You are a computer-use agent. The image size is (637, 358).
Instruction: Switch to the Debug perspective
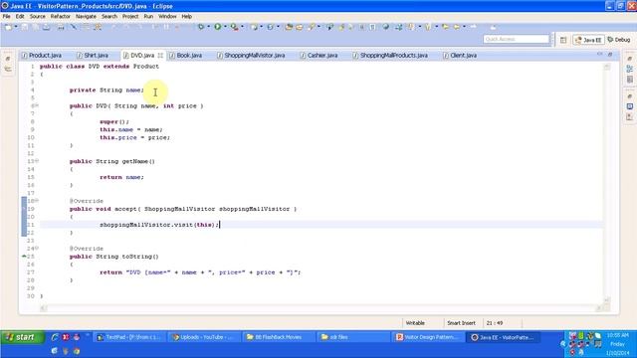619,40
